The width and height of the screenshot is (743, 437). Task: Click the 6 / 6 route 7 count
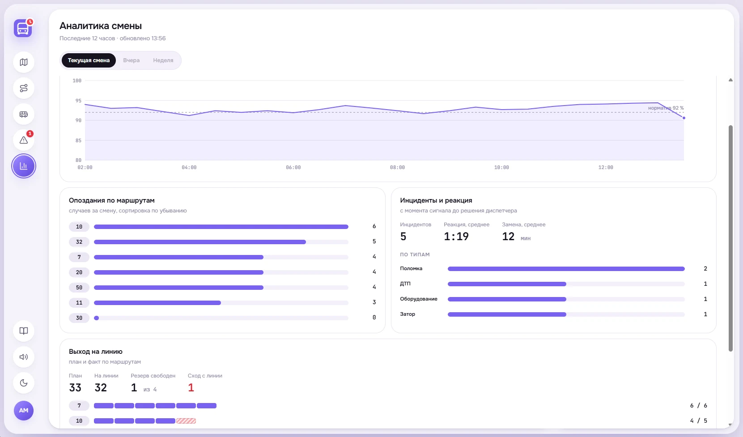[x=699, y=406]
